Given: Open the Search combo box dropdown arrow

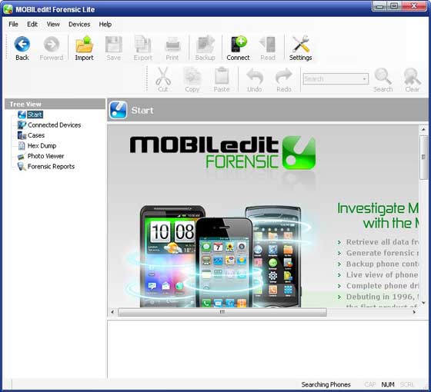Looking at the screenshot, I should 365,79.
